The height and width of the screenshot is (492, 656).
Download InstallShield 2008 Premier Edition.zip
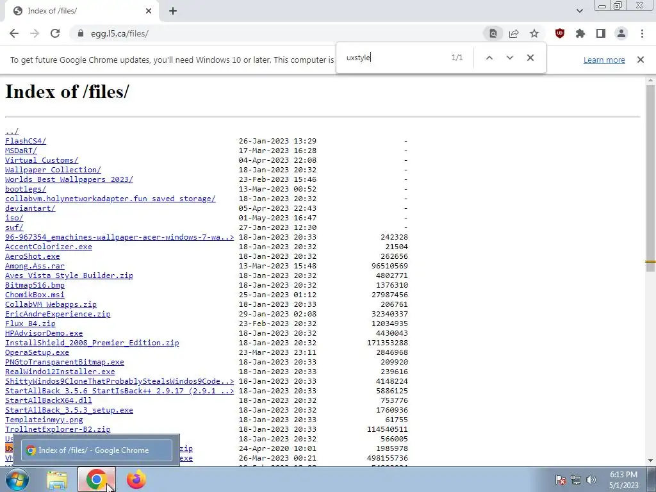click(92, 343)
